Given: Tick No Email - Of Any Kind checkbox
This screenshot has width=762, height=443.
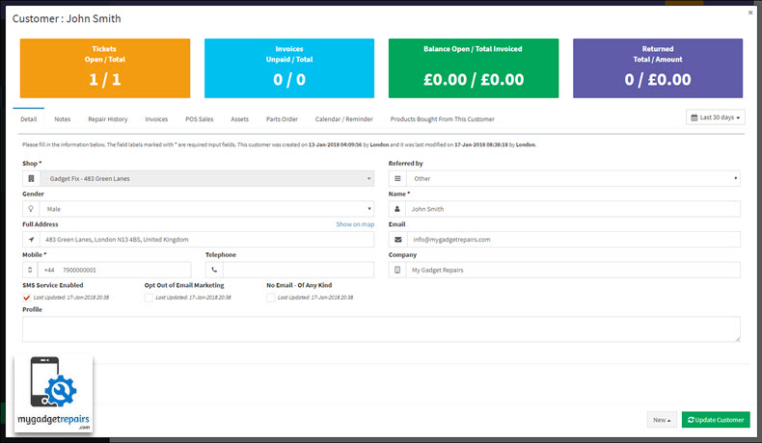Looking at the screenshot, I should [x=271, y=298].
